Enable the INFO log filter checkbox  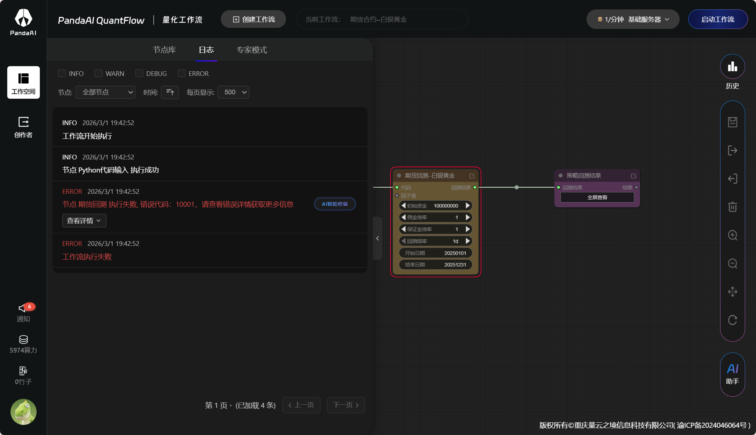[x=62, y=73]
